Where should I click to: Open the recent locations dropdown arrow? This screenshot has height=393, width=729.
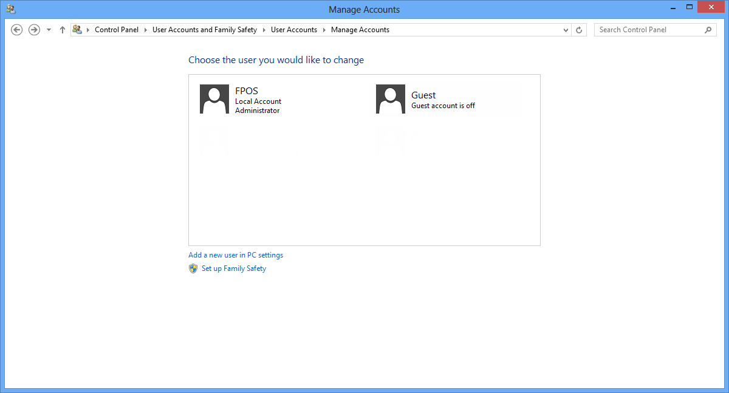coord(49,30)
